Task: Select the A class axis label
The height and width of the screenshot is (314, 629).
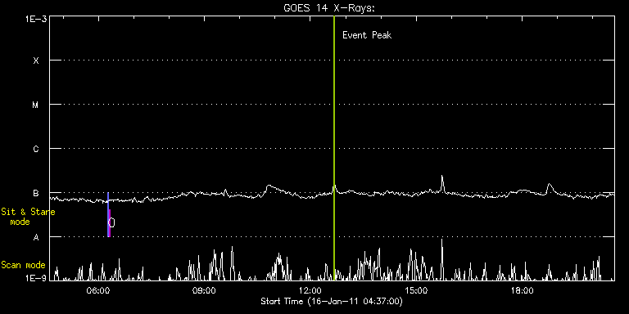Action: coord(36,237)
